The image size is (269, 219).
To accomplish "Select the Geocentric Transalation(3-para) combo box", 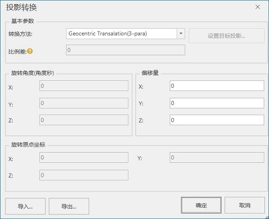I will click(125, 34).
